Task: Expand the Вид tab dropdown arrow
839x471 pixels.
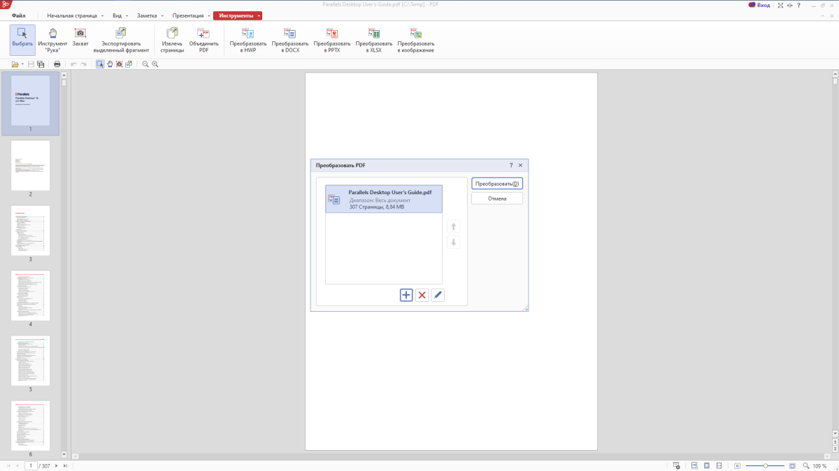Action: [x=127, y=15]
